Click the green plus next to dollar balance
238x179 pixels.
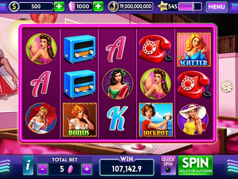(59, 6)
